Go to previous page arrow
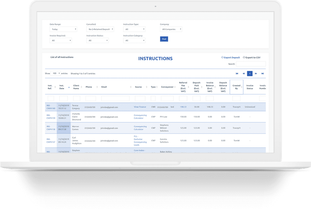311x209 pixels. point(244,74)
